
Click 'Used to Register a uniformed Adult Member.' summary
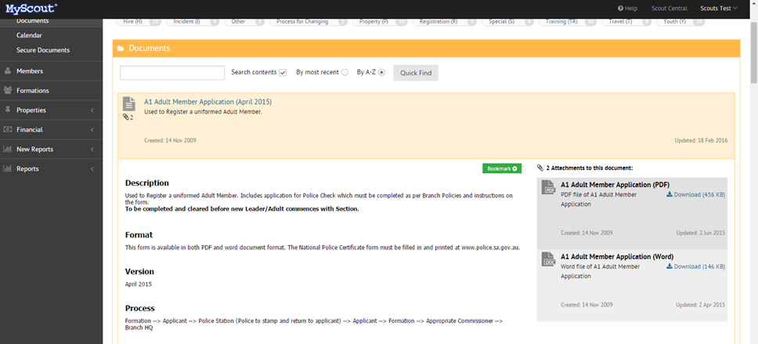[203, 112]
